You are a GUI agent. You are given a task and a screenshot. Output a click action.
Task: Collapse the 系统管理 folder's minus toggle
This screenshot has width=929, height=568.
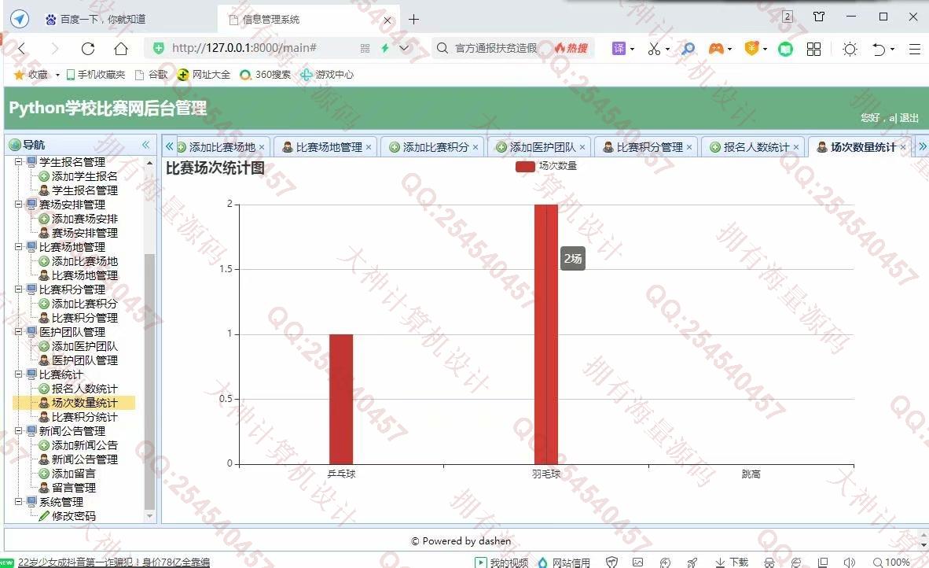point(18,502)
